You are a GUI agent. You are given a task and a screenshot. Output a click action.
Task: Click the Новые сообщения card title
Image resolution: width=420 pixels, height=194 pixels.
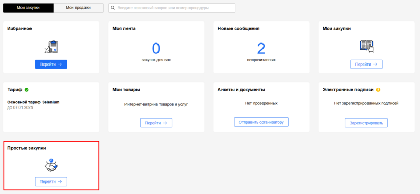coord(238,29)
